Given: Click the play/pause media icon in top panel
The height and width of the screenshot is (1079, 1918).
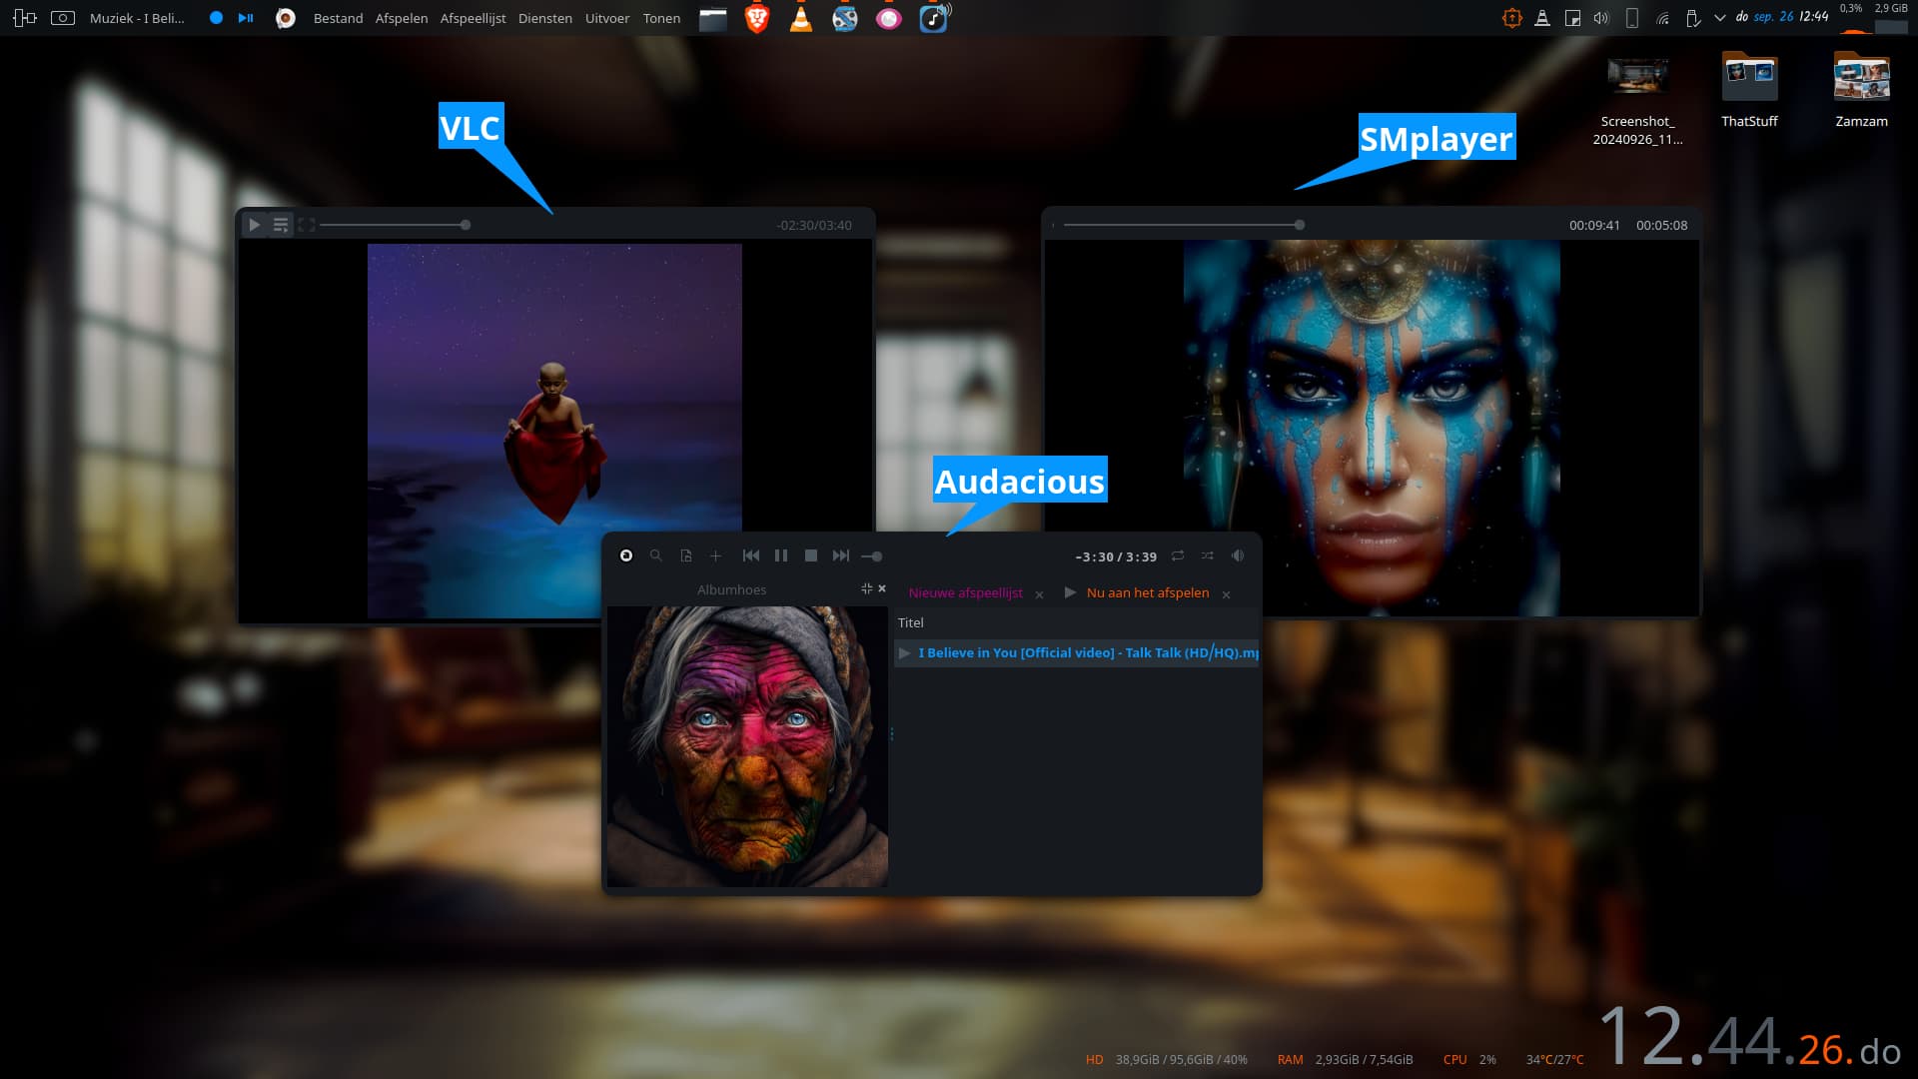Looking at the screenshot, I should click(x=246, y=18).
